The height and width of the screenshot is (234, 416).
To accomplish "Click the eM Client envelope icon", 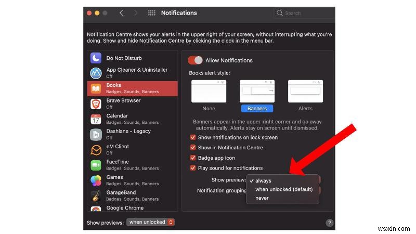I will 96,150.
